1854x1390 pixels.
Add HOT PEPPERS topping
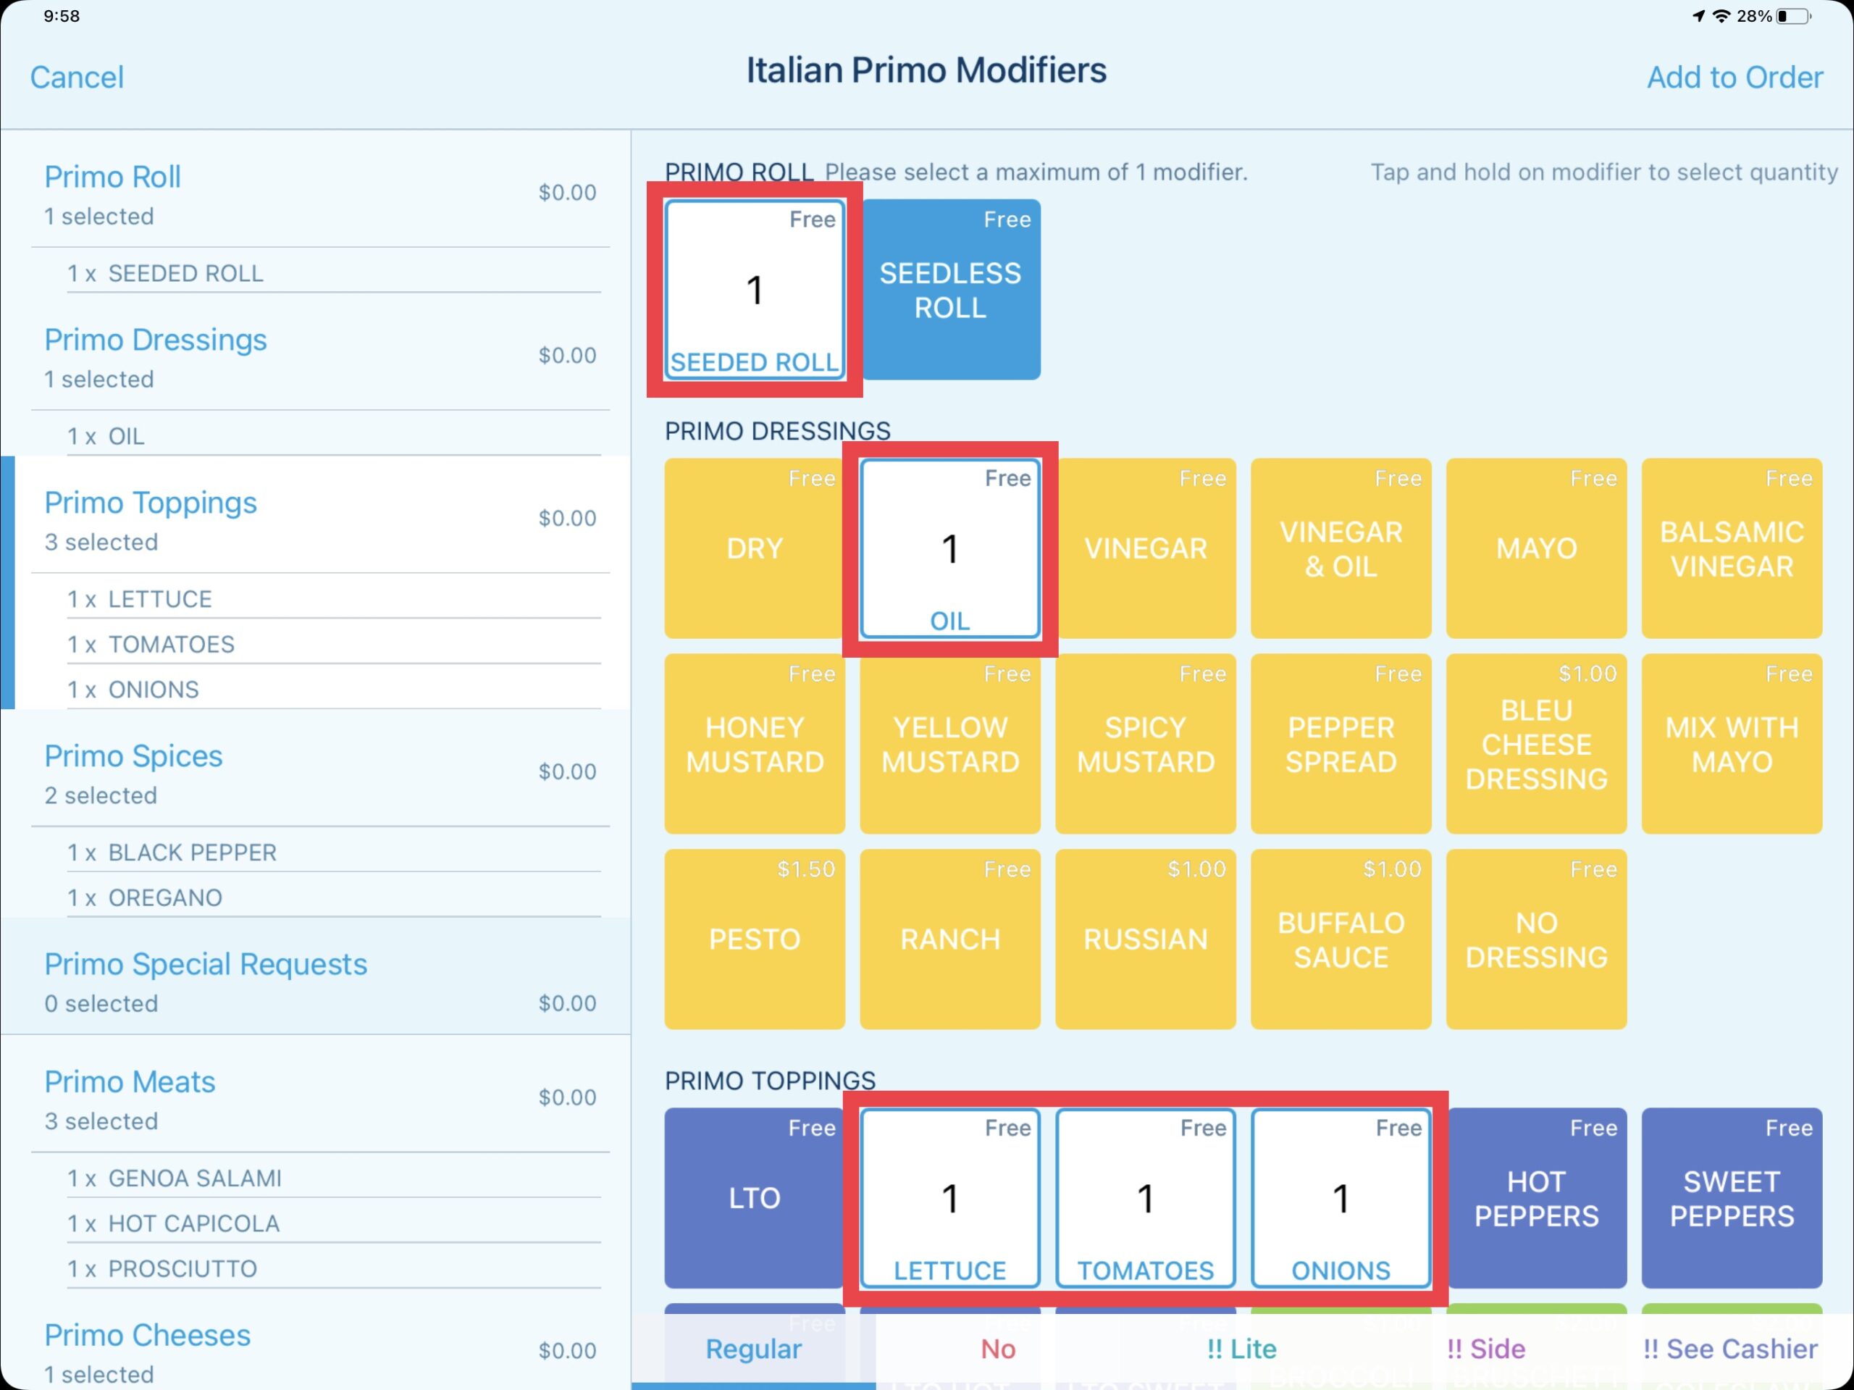tap(1536, 1198)
